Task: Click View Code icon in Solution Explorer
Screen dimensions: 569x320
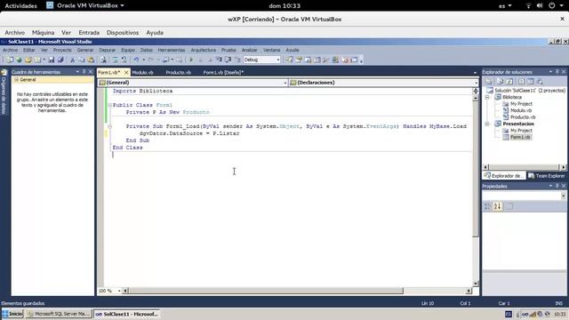Action: pos(521,82)
